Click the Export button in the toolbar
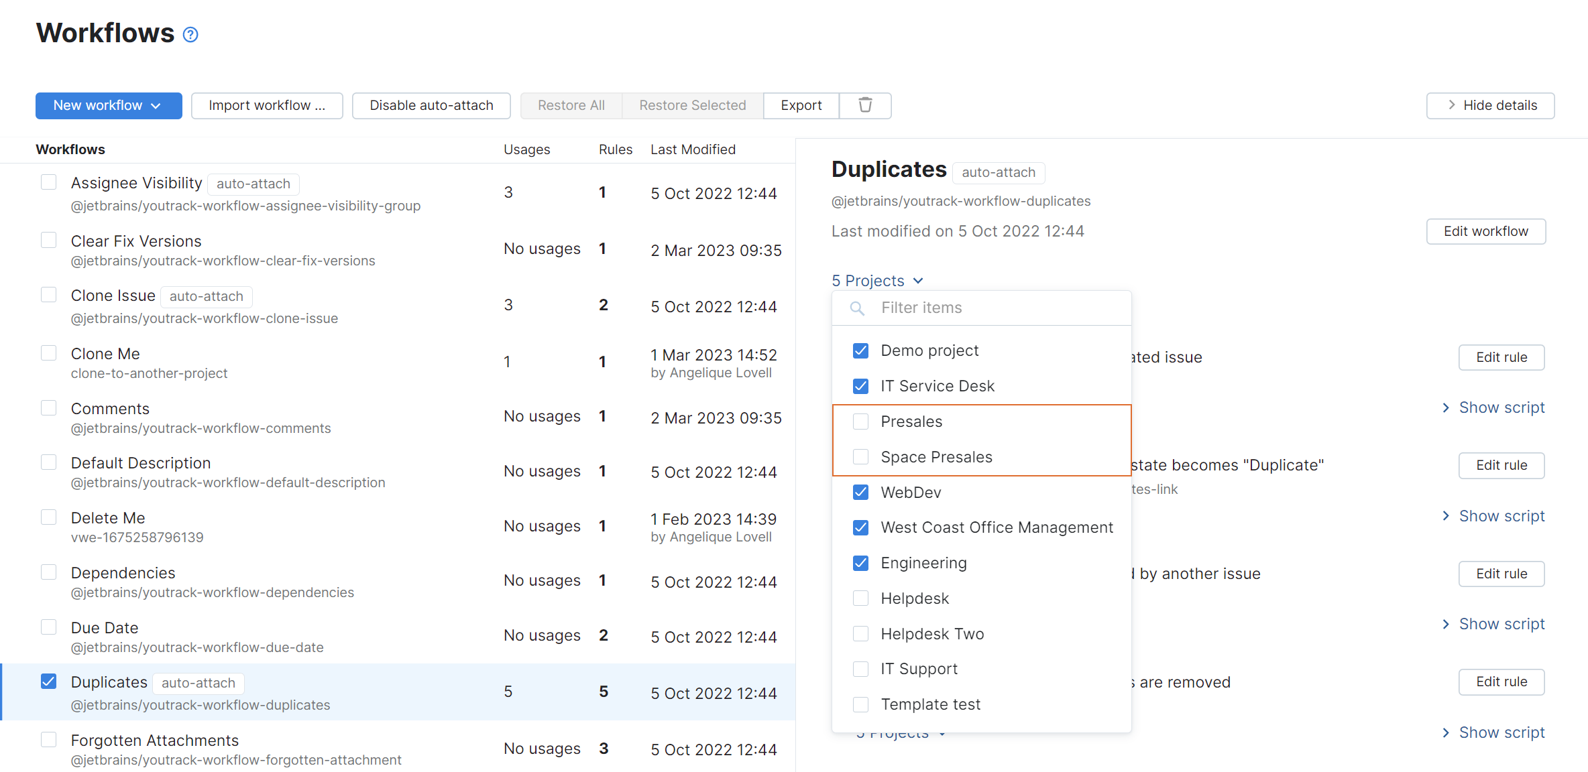 point(801,105)
